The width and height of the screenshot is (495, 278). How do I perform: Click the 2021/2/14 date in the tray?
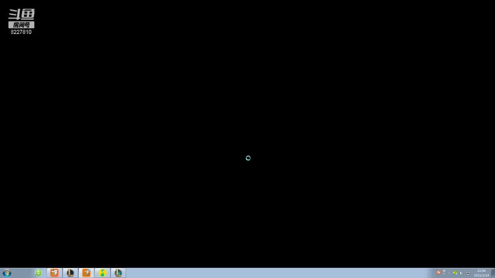pos(481,275)
